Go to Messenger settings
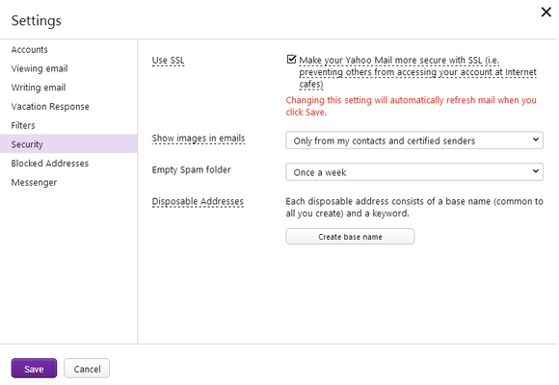 click(34, 182)
